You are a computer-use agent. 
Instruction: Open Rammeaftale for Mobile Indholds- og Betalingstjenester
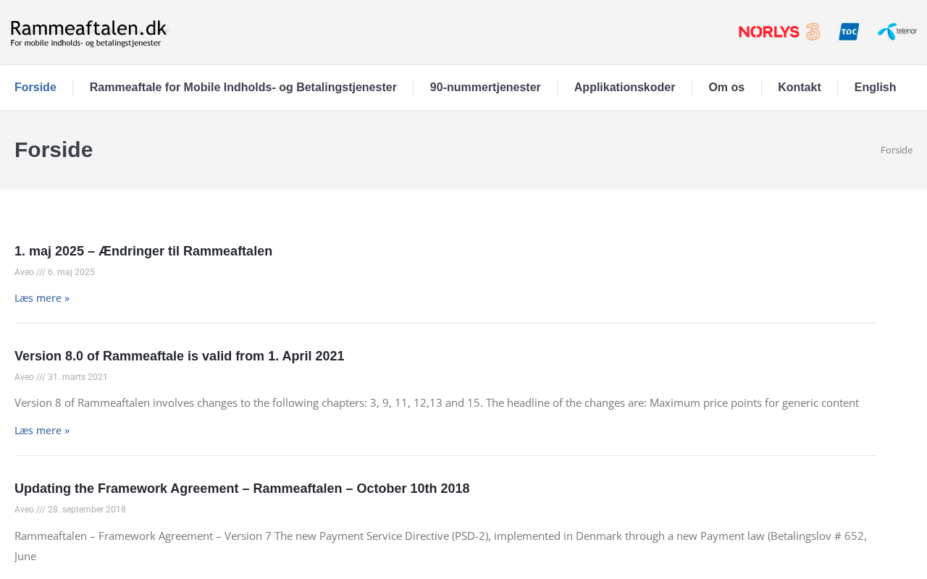pyautogui.click(x=243, y=88)
